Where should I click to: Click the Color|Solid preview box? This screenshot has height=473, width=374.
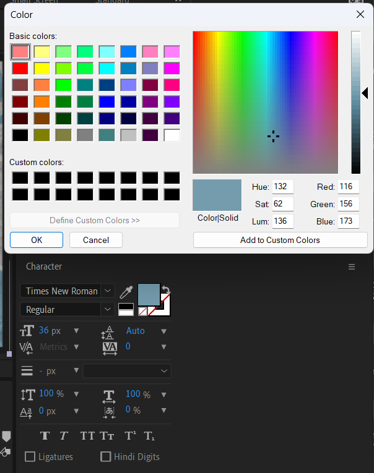[x=217, y=195]
